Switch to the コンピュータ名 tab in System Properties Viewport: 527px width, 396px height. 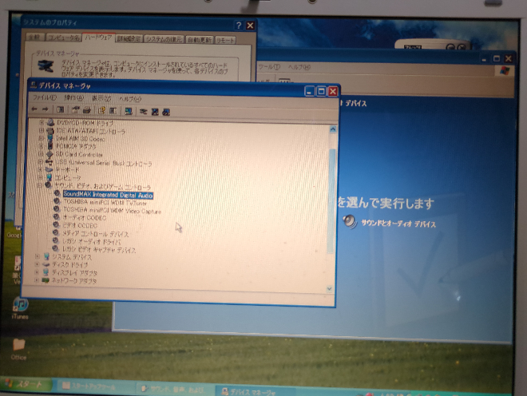click(x=63, y=38)
